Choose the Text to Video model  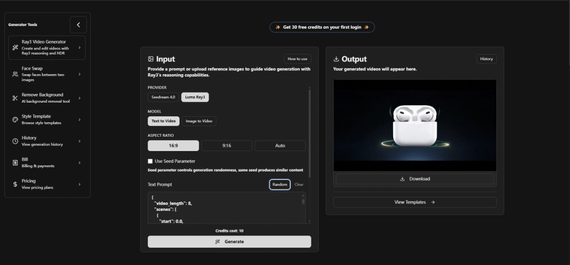click(x=164, y=121)
